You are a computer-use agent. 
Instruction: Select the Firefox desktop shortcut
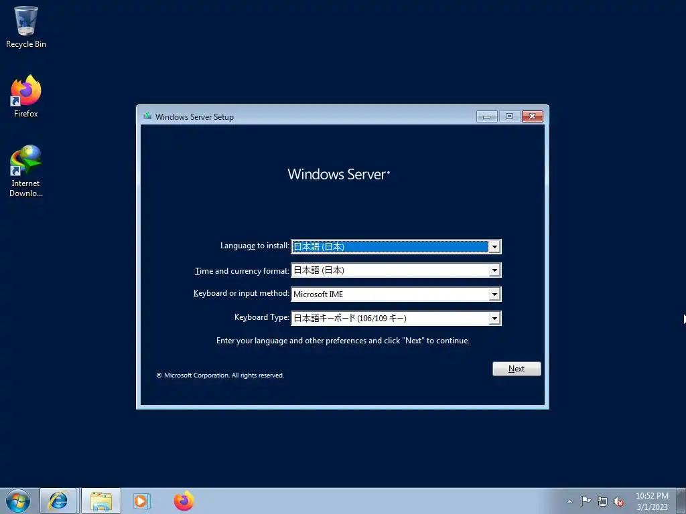click(26, 96)
